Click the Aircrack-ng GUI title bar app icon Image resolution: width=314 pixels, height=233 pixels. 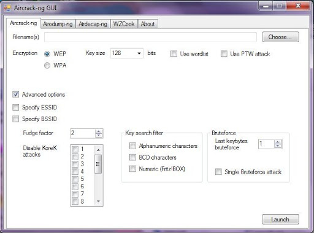click(7, 8)
